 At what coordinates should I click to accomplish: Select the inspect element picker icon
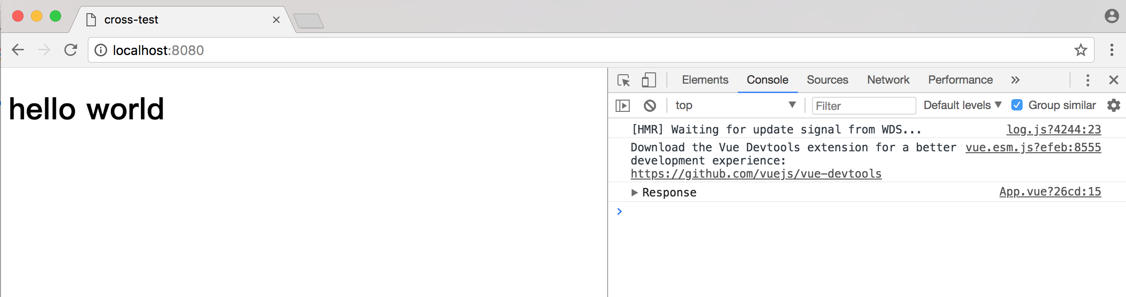(x=624, y=80)
